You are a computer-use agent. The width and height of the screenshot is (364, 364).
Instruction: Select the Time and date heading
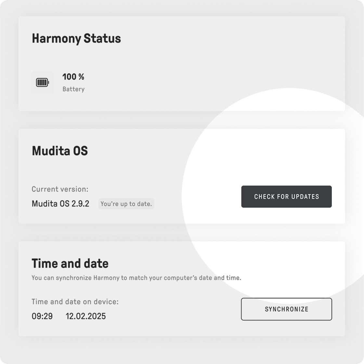(x=70, y=263)
